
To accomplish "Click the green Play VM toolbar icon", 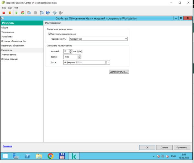I will pos(16,13).
